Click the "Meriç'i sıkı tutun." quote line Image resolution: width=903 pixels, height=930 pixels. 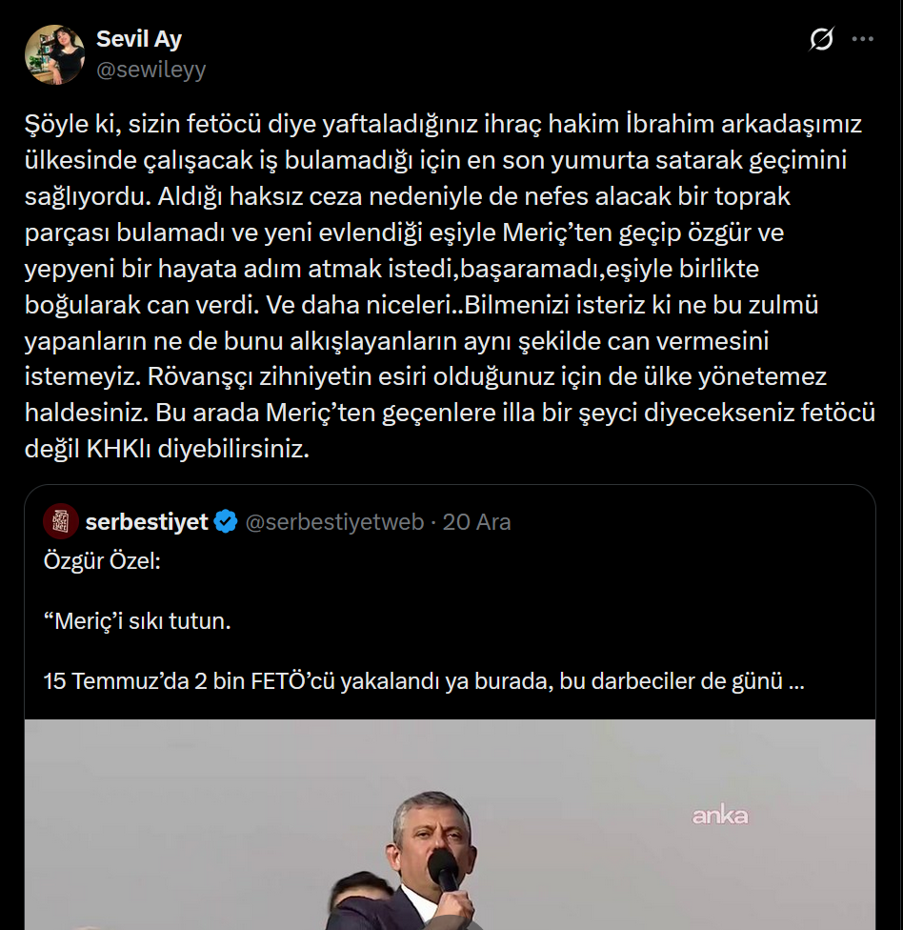138,622
